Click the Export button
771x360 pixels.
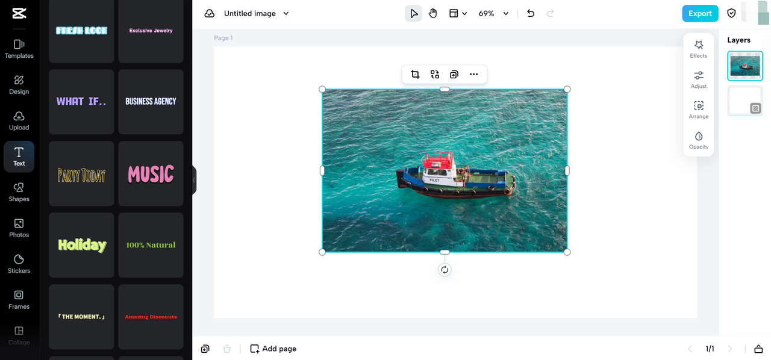point(700,13)
